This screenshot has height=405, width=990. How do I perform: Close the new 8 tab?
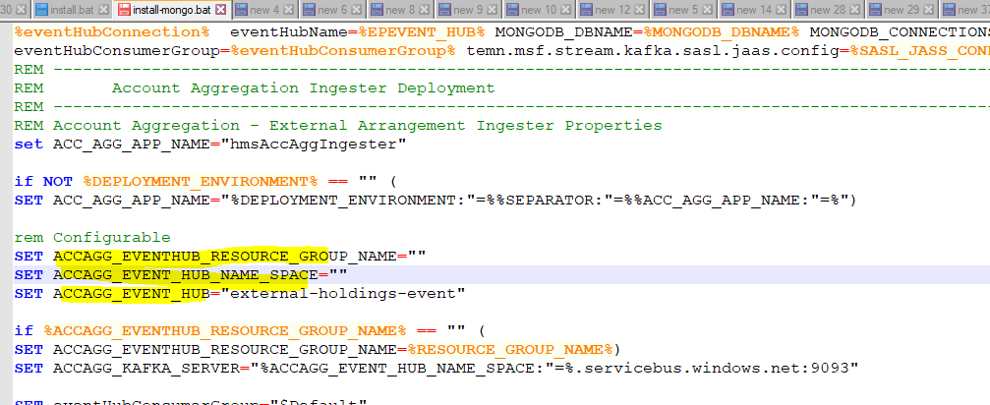(425, 10)
